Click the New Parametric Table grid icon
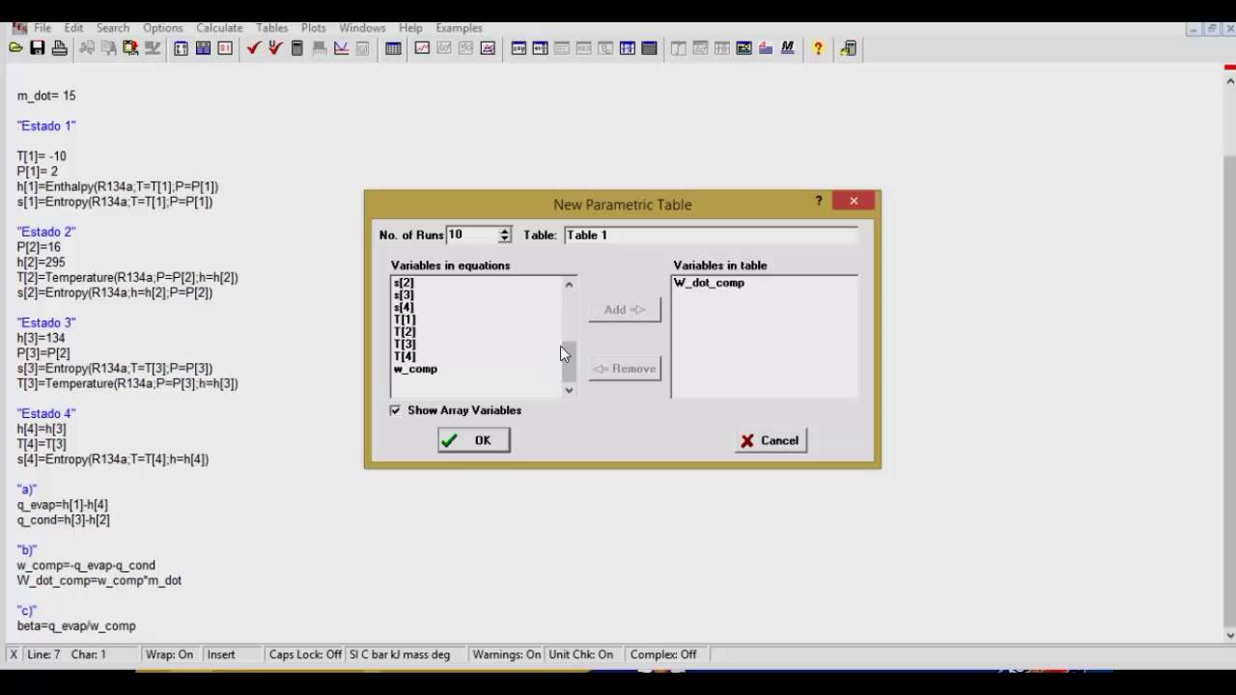 pyautogui.click(x=393, y=48)
